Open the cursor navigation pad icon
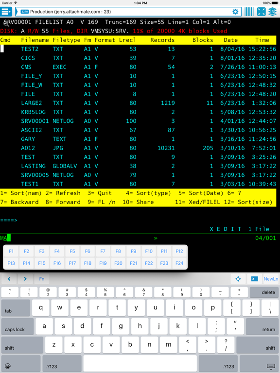This screenshot has height=373, width=280. pos(238,279)
